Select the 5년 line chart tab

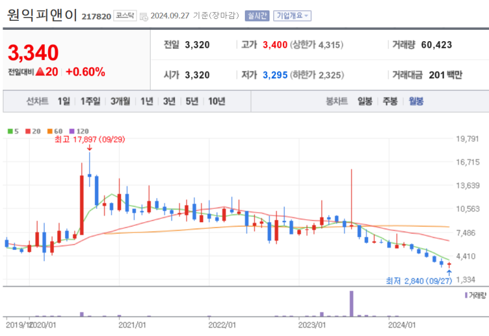(192, 101)
